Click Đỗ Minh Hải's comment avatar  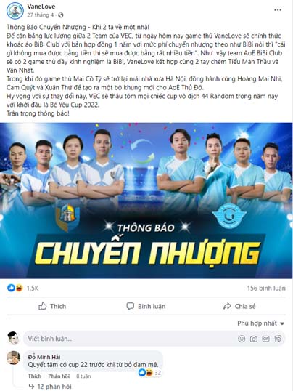coord(14,358)
